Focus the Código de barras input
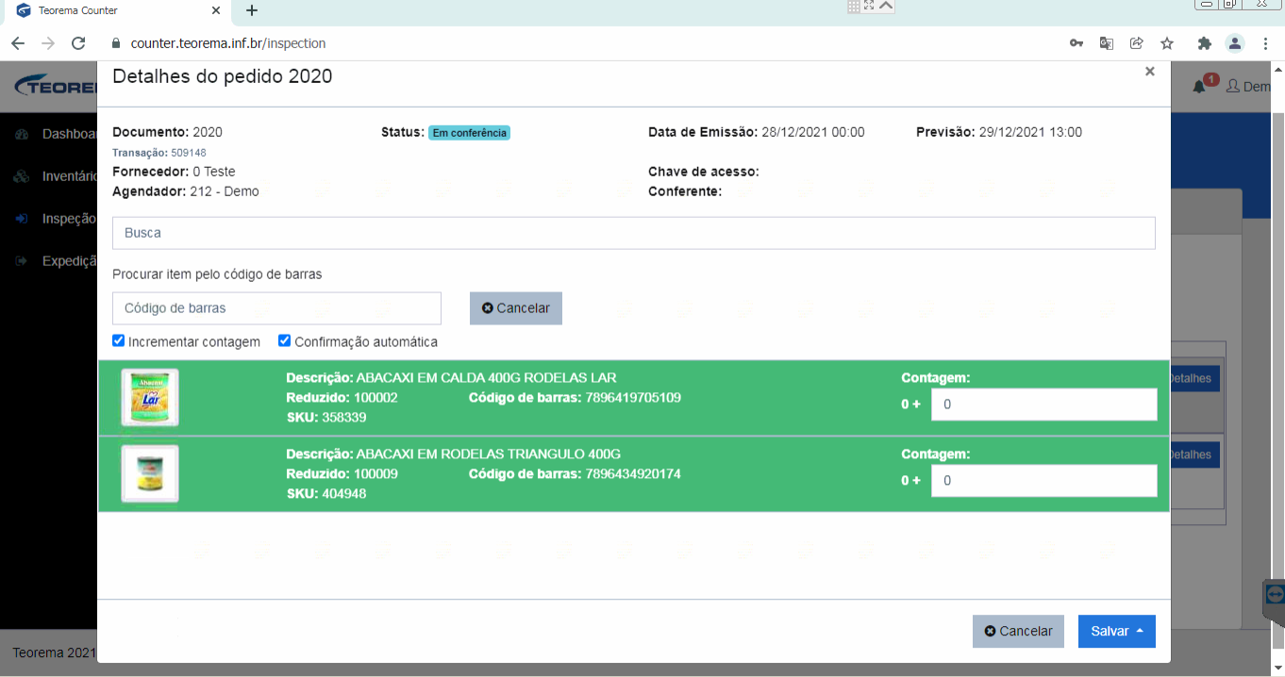The height and width of the screenshot is (677, 1285). [276, 308]
